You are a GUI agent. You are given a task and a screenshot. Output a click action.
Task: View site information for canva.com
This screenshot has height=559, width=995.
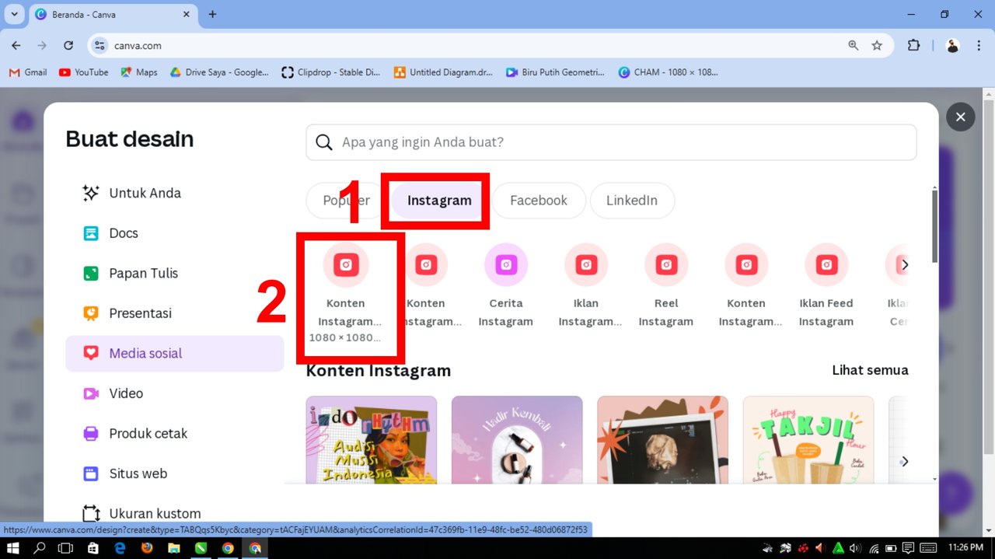(x=99, y=46)
